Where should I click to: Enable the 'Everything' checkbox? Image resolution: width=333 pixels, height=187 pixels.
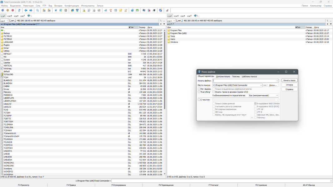[199, 92]
